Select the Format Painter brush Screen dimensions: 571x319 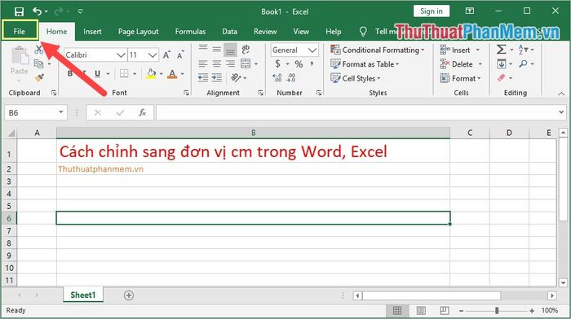pyautogui.click(x=39, y=77)
